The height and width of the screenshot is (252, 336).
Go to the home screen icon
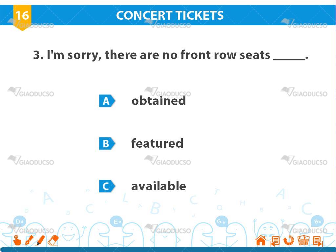tap(261, 240)
